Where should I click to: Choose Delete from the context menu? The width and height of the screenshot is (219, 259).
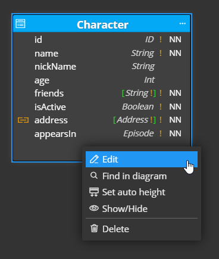pos(142,229)
